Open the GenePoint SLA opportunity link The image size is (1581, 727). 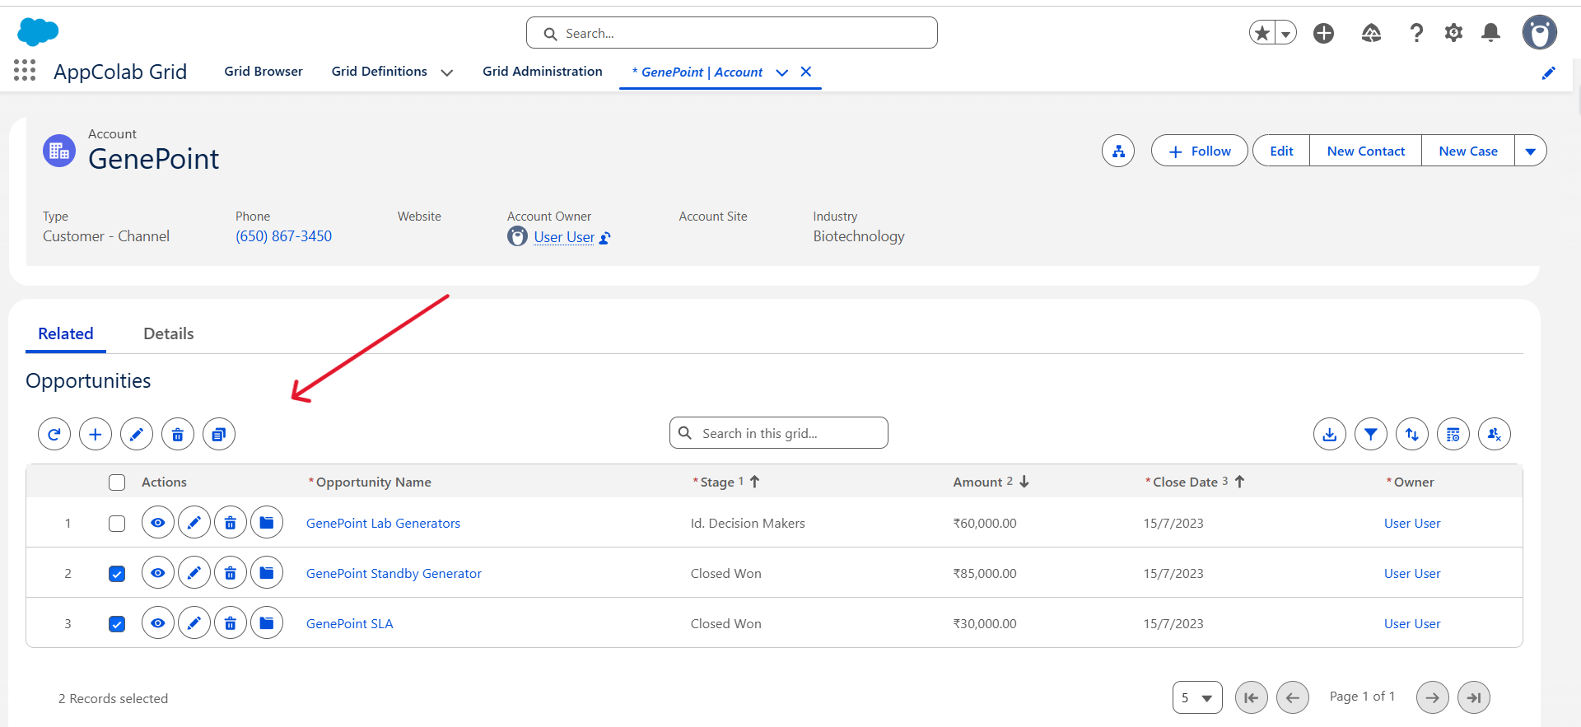coord(349,624)
